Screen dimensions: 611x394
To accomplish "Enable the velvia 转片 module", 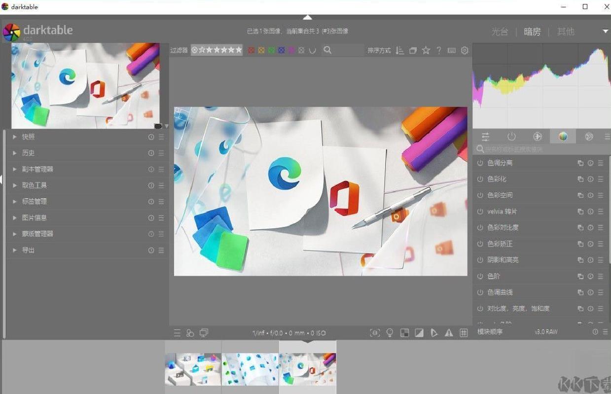I will (x=480, y=212).
